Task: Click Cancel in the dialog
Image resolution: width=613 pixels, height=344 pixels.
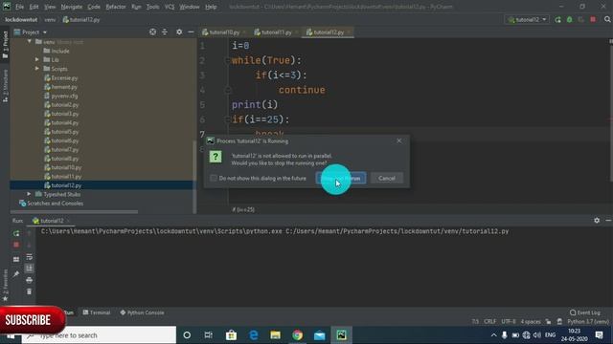Action: [387, 179]
